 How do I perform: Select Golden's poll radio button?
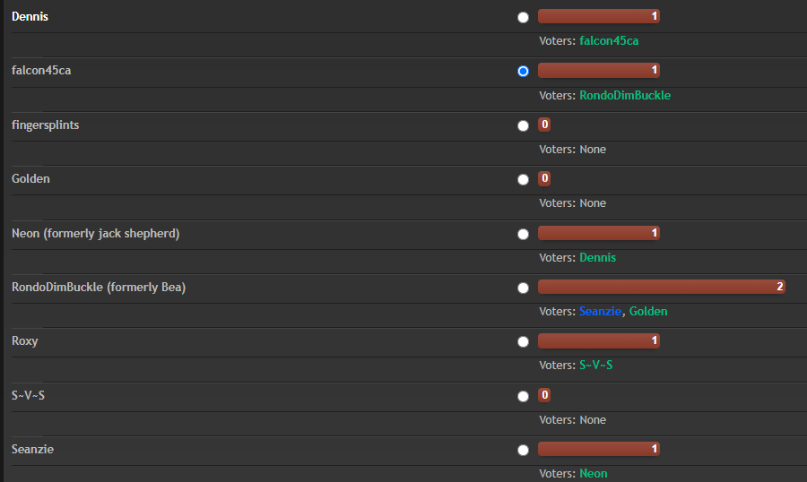click(523, 179)
